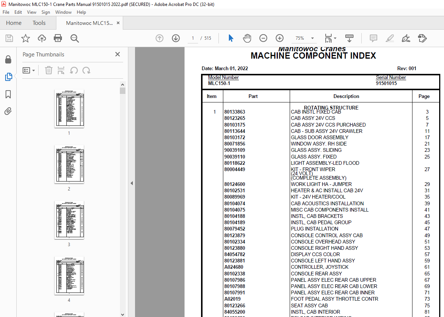Go to previous page arrow

point(159,38)
